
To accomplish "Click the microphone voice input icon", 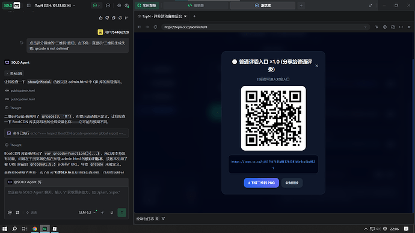I will [x=112, y=213].
